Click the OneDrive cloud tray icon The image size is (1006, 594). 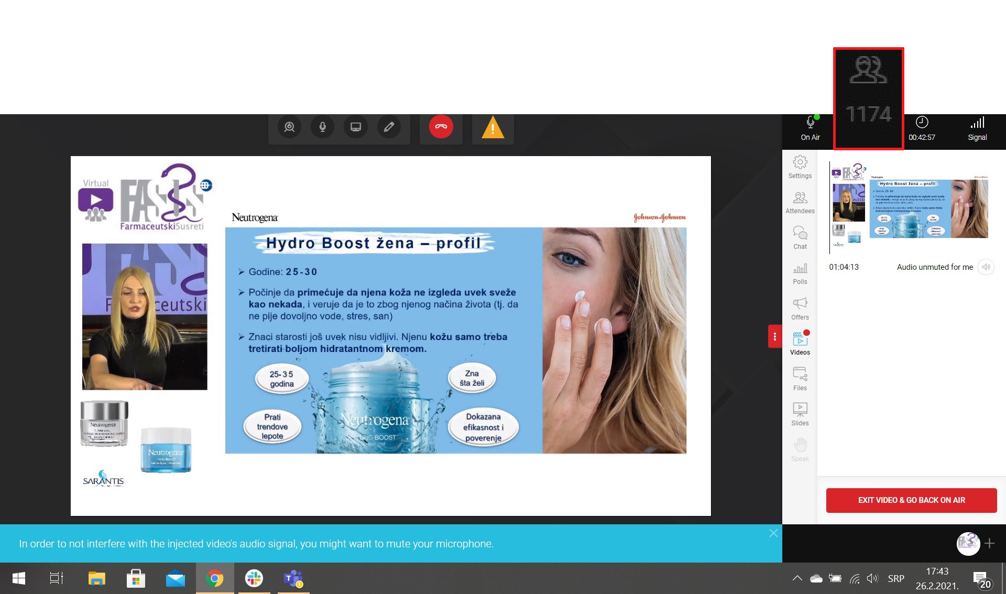(816, 578)
